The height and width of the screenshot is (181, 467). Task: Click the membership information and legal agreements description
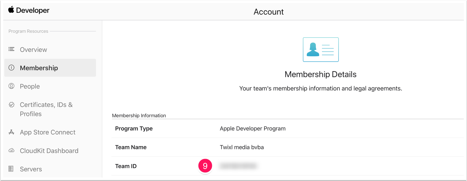320,89
